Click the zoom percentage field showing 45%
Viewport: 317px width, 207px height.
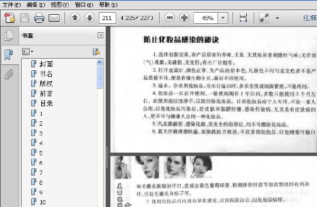tap(206, 18)
